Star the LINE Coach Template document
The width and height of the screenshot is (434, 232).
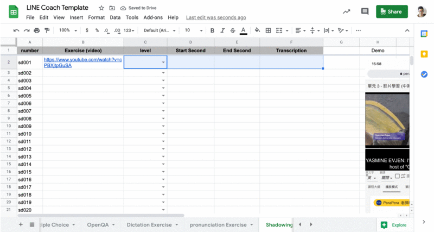click(101, 8)
